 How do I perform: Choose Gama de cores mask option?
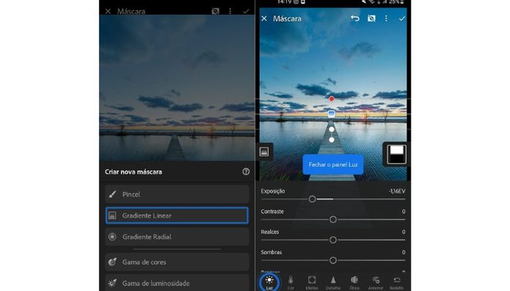pyautogui.click(x=177, y=262)
